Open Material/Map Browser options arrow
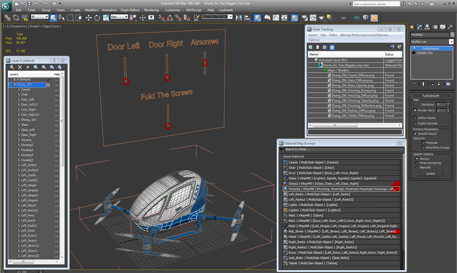Screen dimensions: 457x273 (282, 149)
